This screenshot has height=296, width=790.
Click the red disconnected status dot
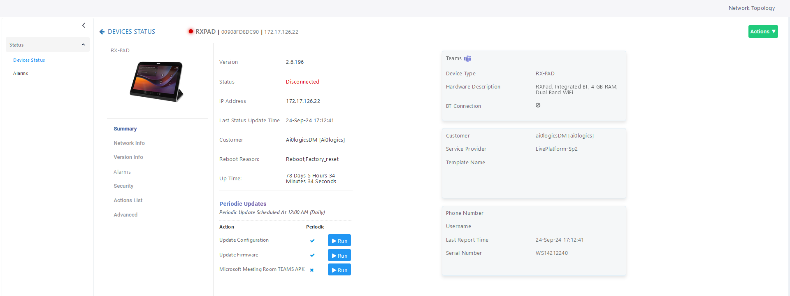click(x=191, y=31)
